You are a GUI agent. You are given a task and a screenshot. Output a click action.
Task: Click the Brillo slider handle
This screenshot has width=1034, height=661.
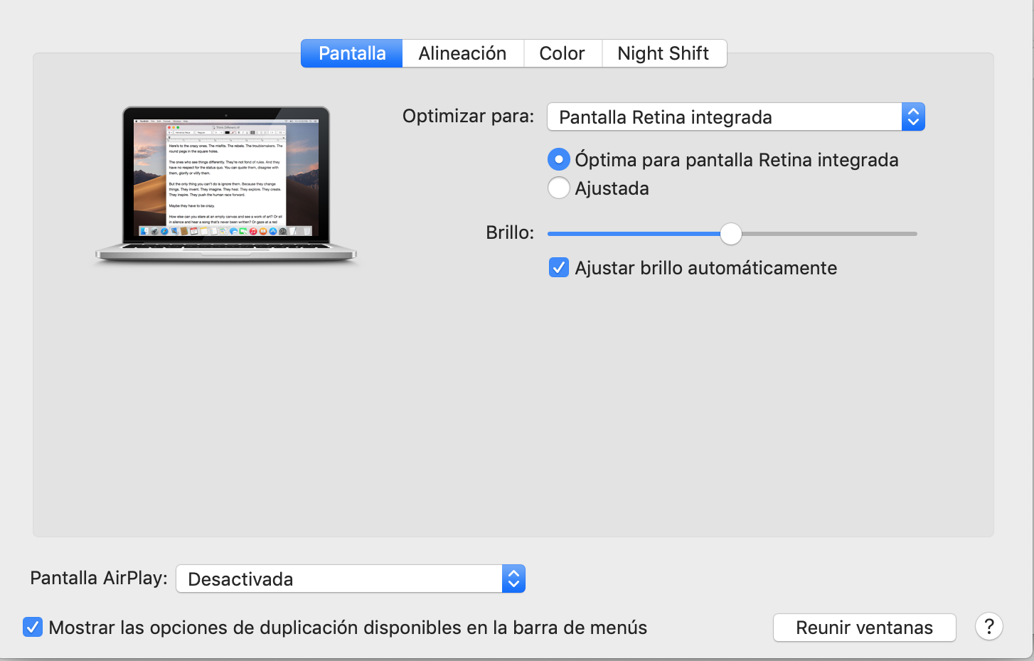pos(730,234)
